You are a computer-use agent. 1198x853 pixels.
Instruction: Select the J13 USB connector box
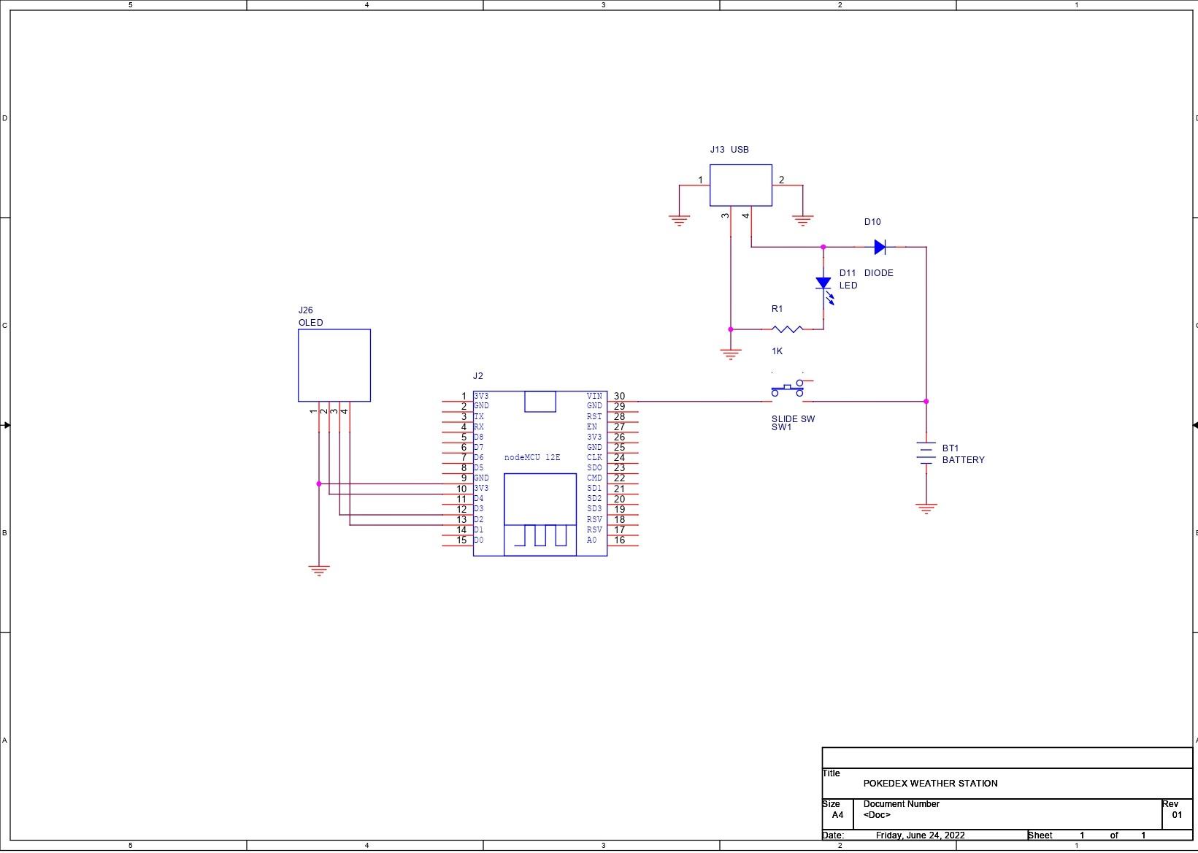pyautogui.click(x=740, y=185)
